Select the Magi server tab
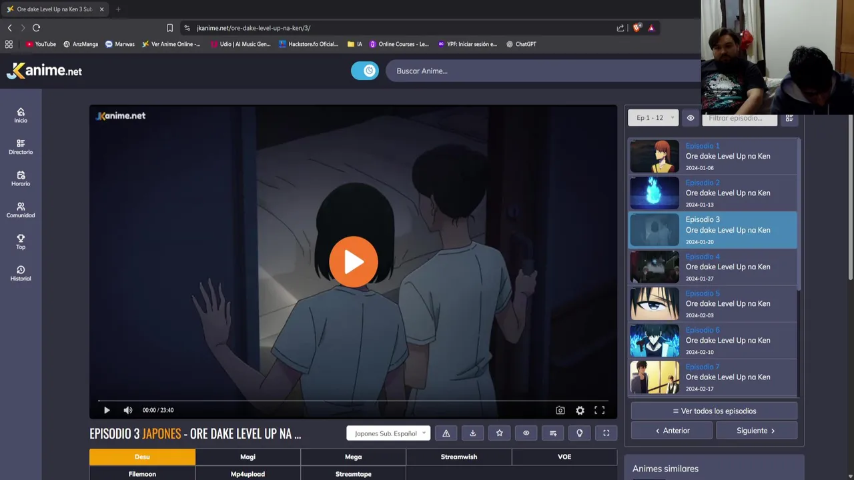The width and height of the screenshot is (854, 480). click(x=248, y=457)
